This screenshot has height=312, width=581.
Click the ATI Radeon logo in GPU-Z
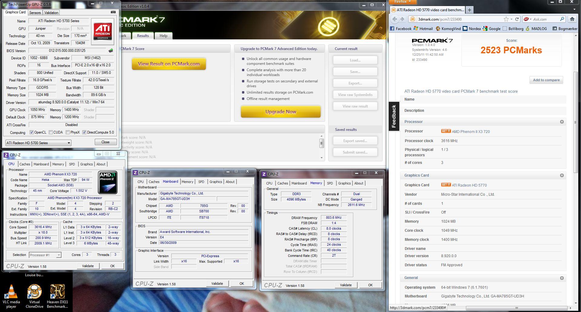(x=103, y=32)
